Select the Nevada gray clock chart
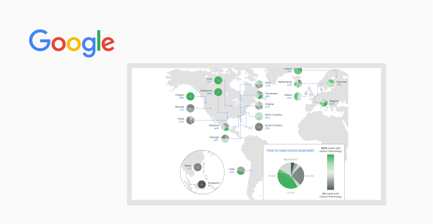Viewport: 433px width, 224px height. 190,108
